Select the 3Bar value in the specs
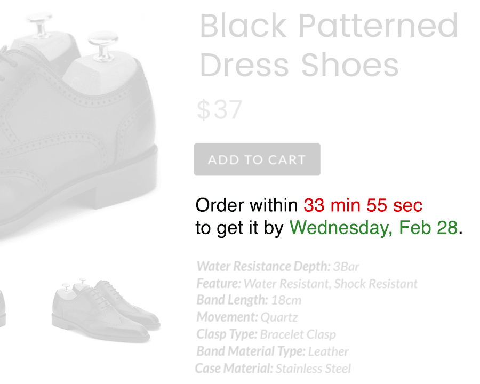Viewport: 480px width, 384px height. click(349, 267)
